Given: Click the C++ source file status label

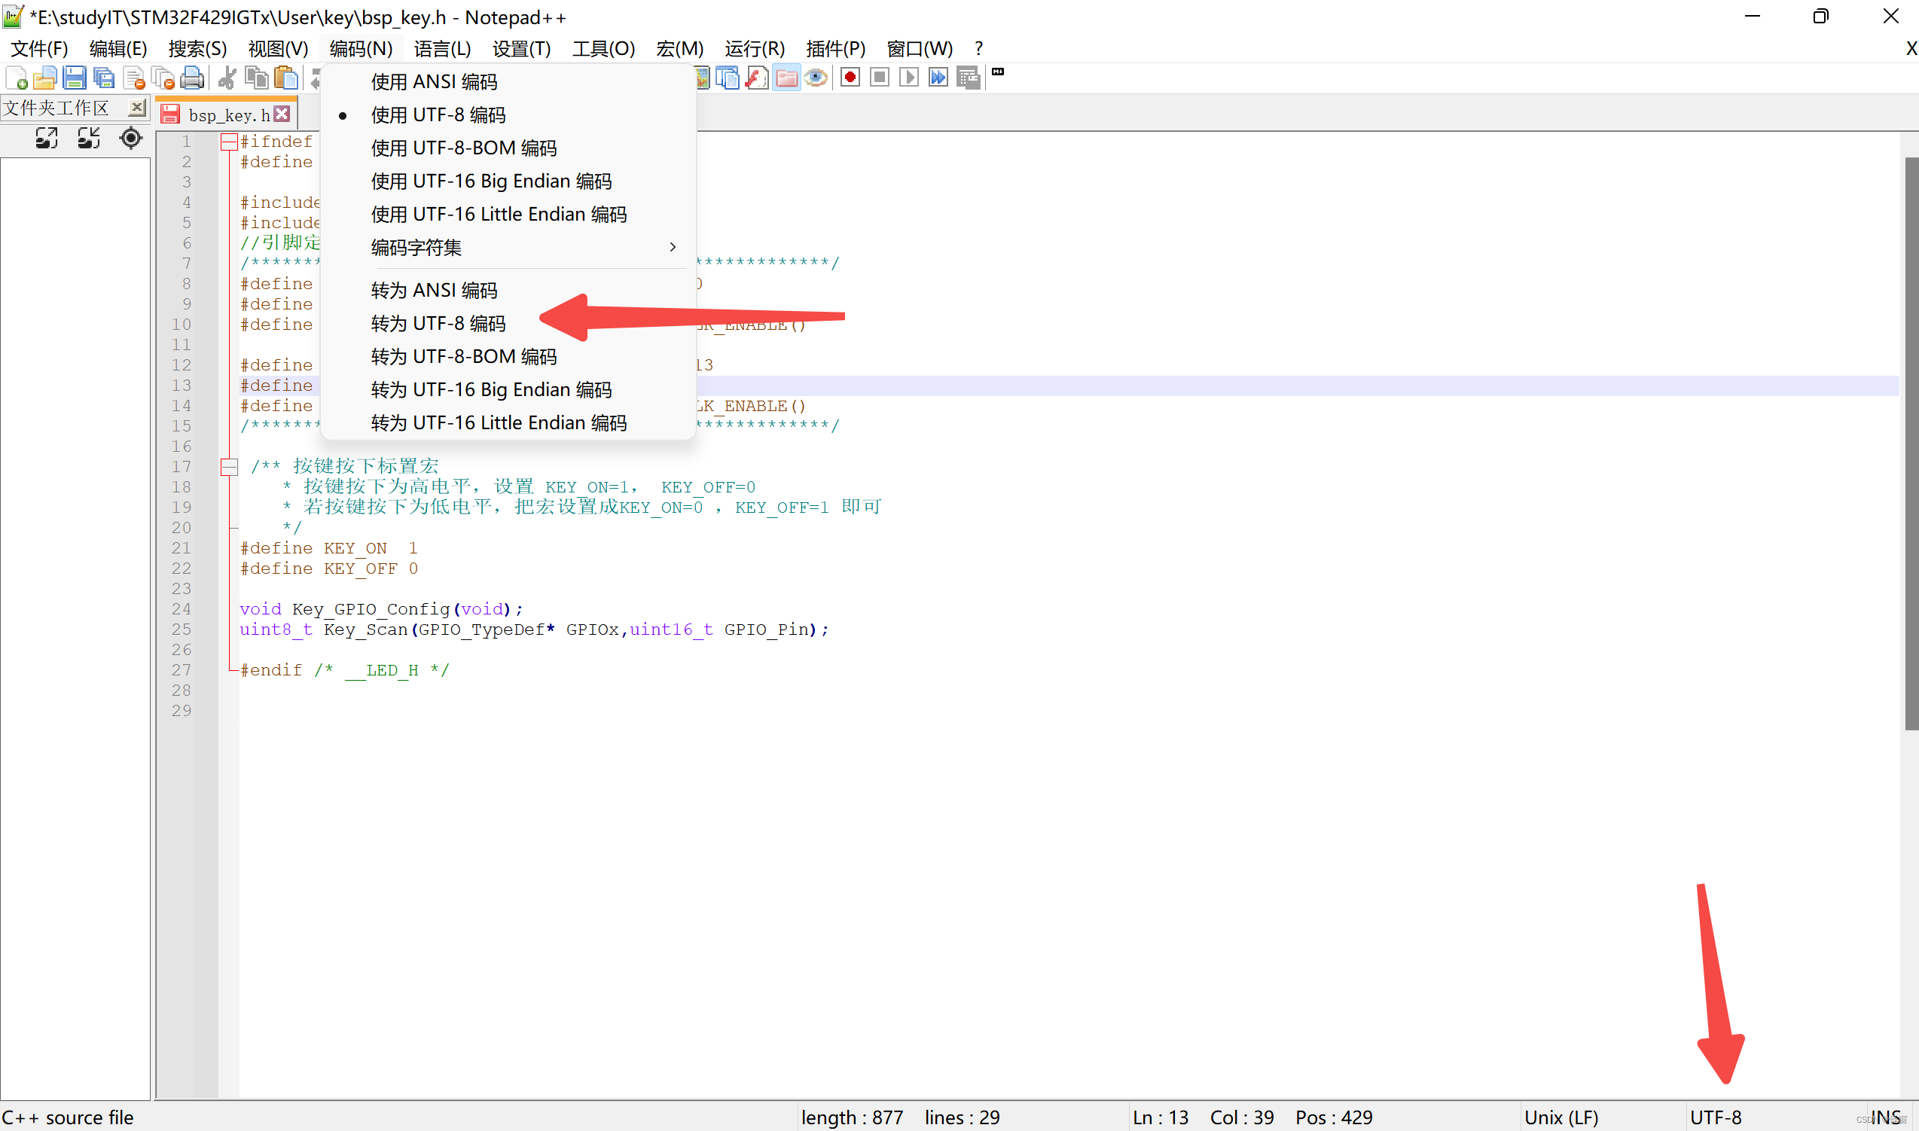Looking at the screenshot, I should tap(68, 1117).
